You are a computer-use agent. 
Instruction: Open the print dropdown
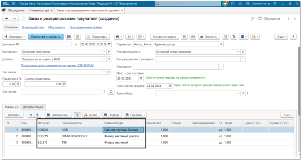118,36
